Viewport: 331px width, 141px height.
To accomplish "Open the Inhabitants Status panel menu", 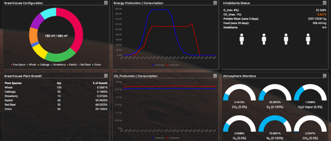I will click(x=325, y=3).
